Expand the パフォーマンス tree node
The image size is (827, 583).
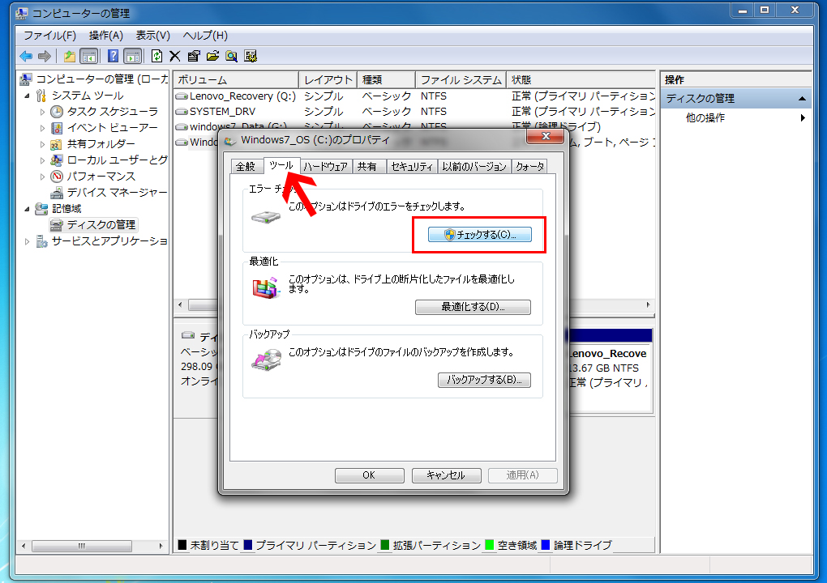tap(43, 177)
